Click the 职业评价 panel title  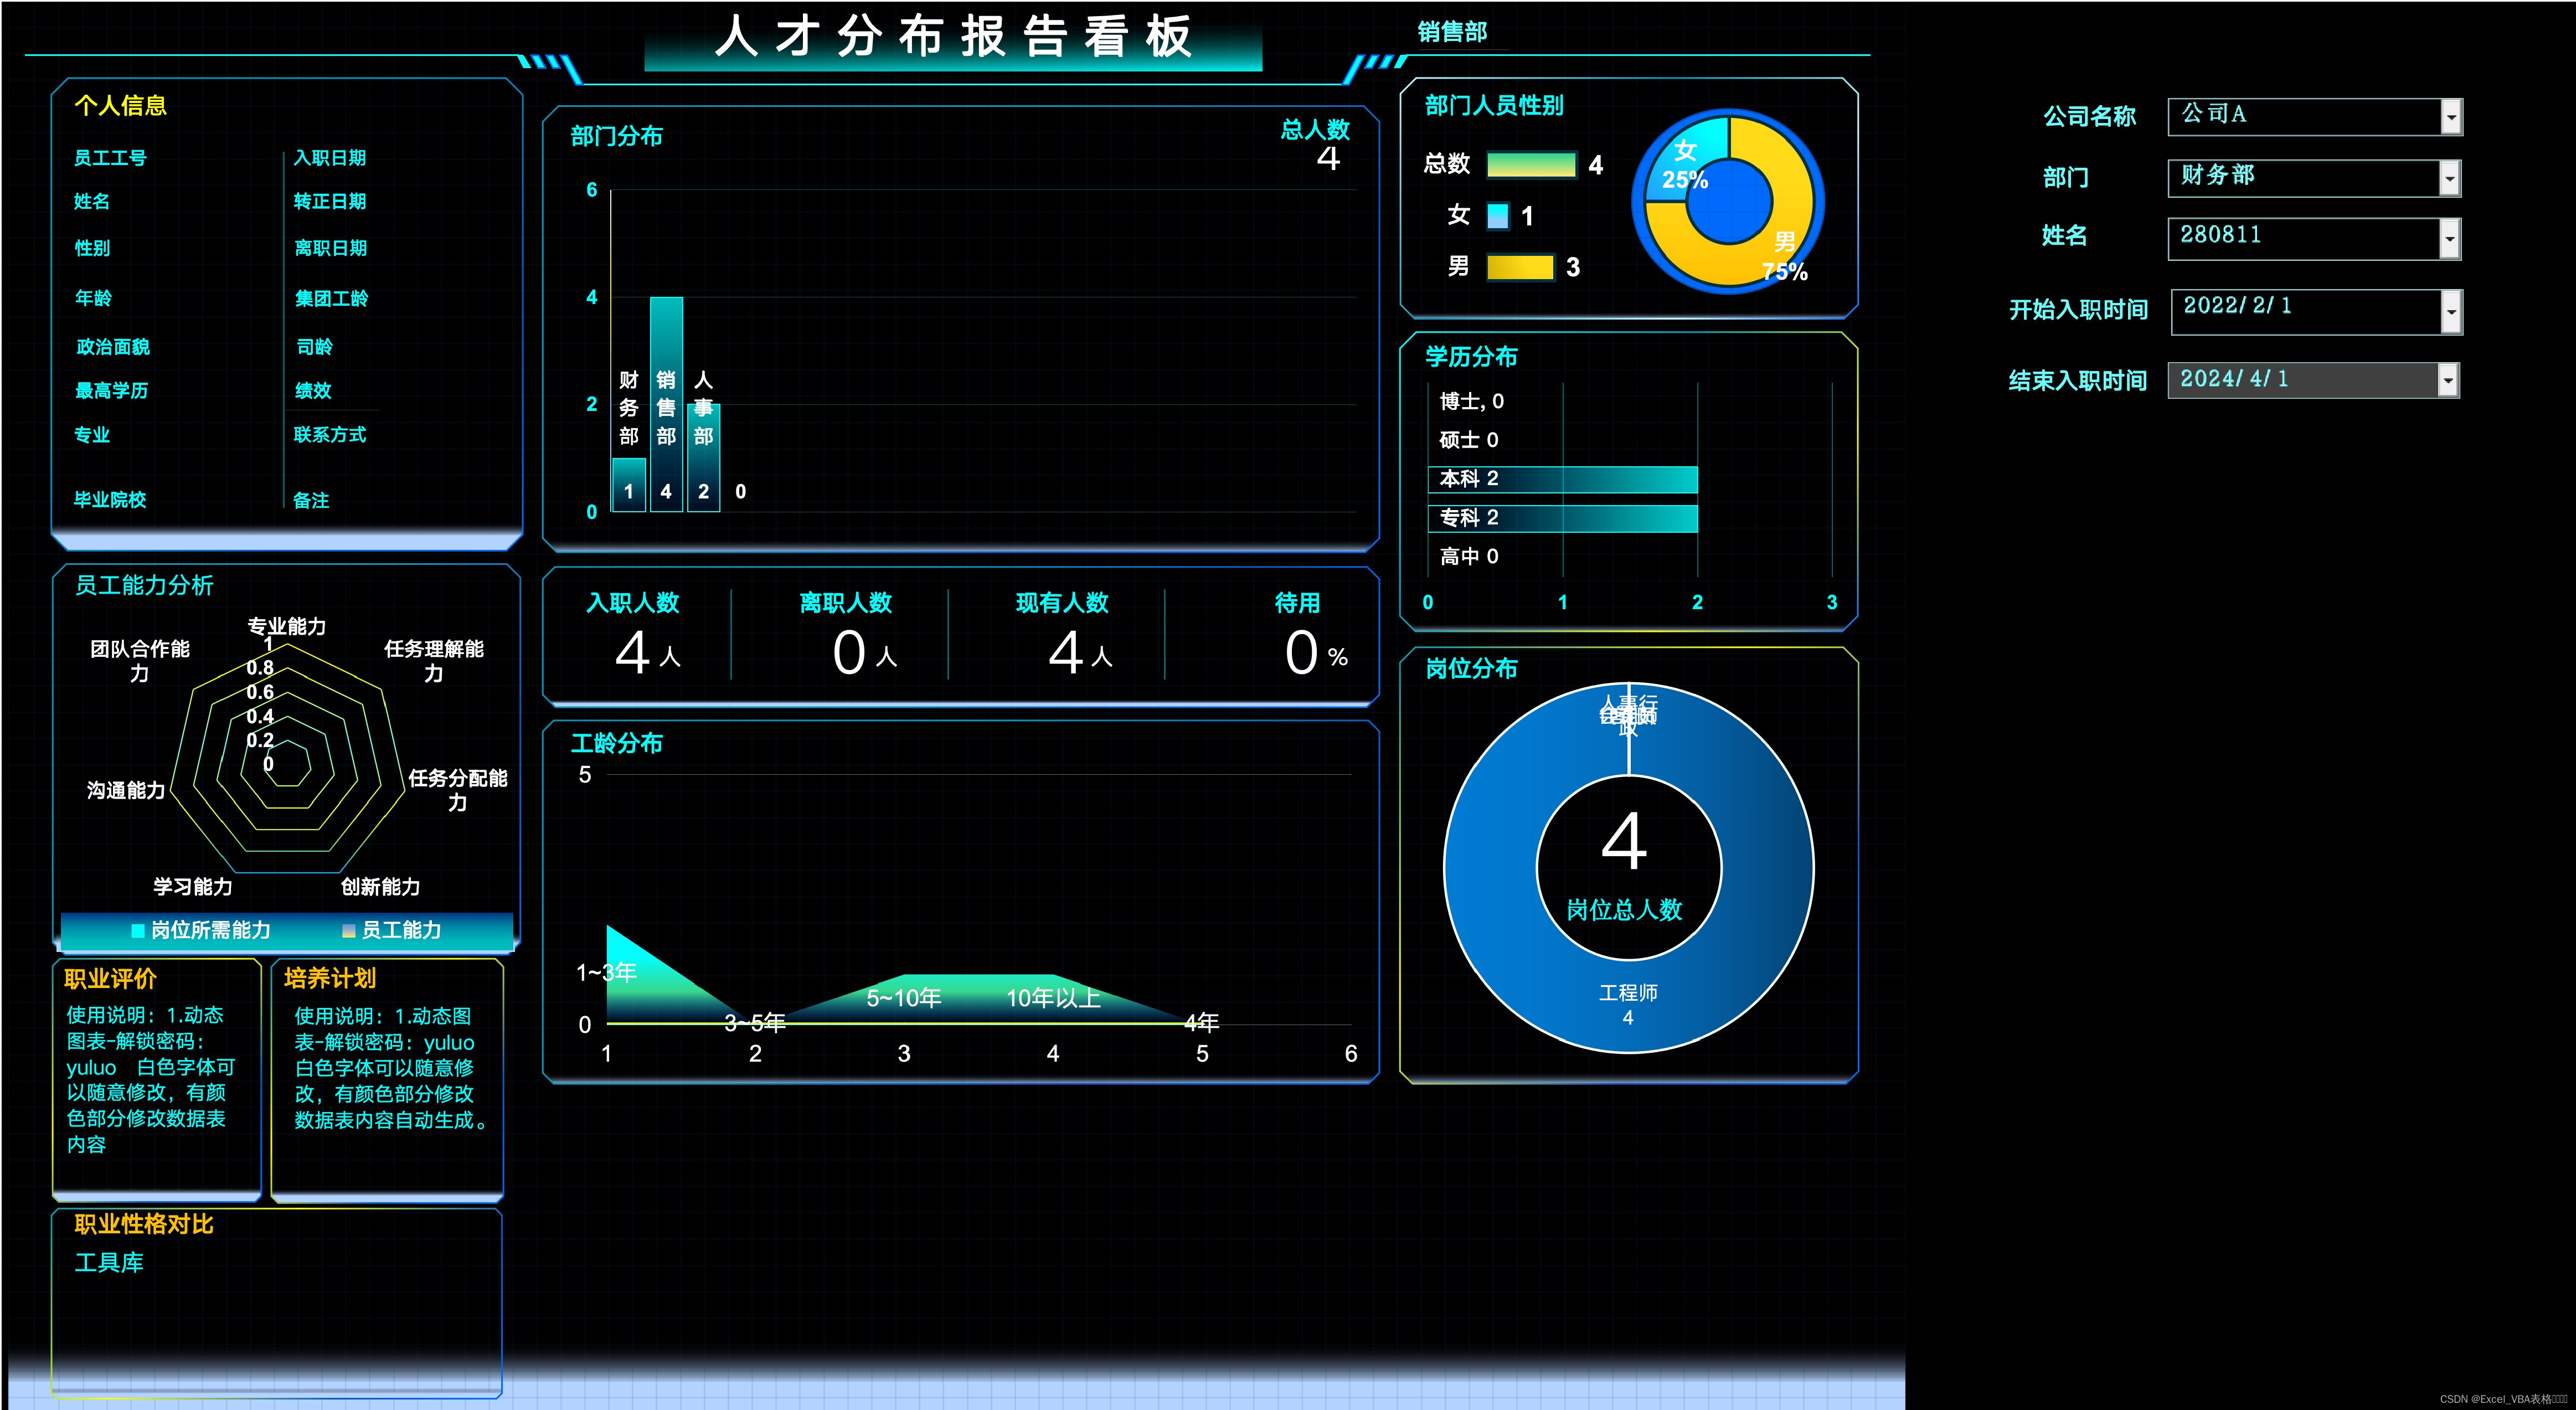click(110, 979)
